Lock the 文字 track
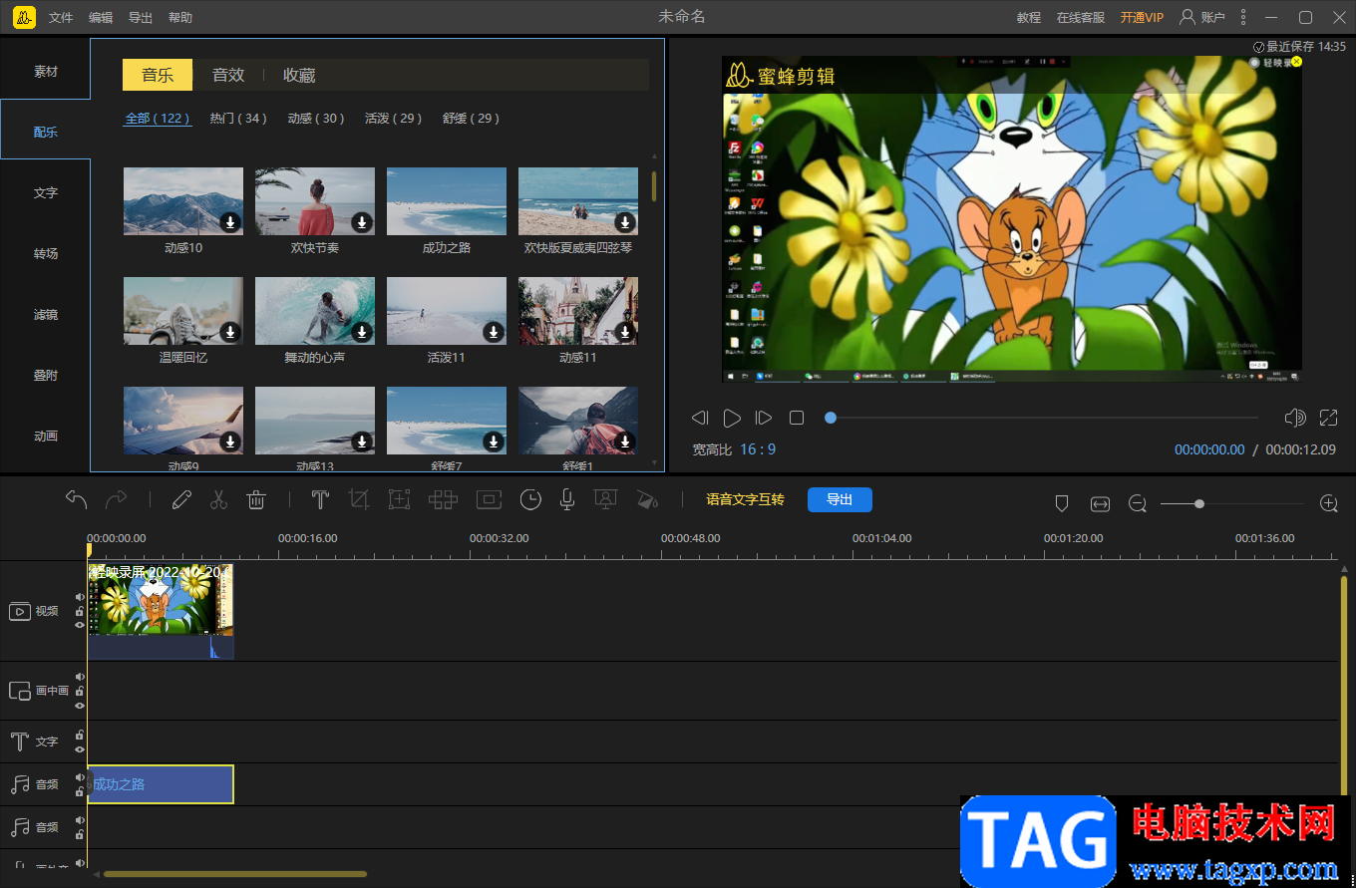The height and width of the screenshot is (888, 1356). click(80, 736)
